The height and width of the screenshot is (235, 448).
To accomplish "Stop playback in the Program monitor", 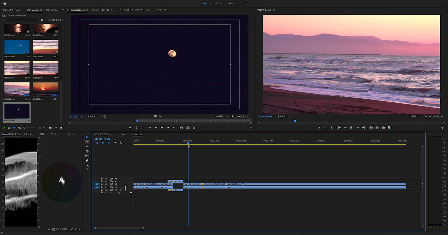I will tap(351, 127).
